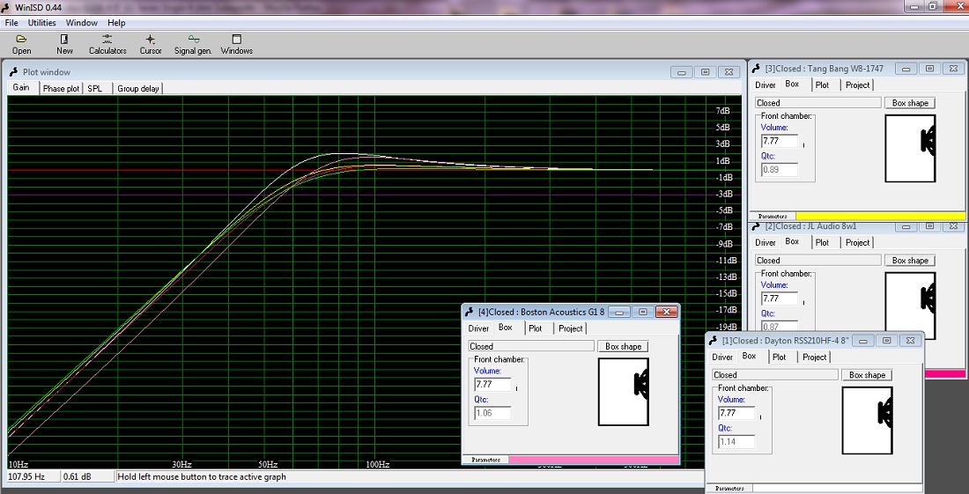969x494 pixels.
Task: Switch to the Phase plot tab
Action: click(61, 88)
